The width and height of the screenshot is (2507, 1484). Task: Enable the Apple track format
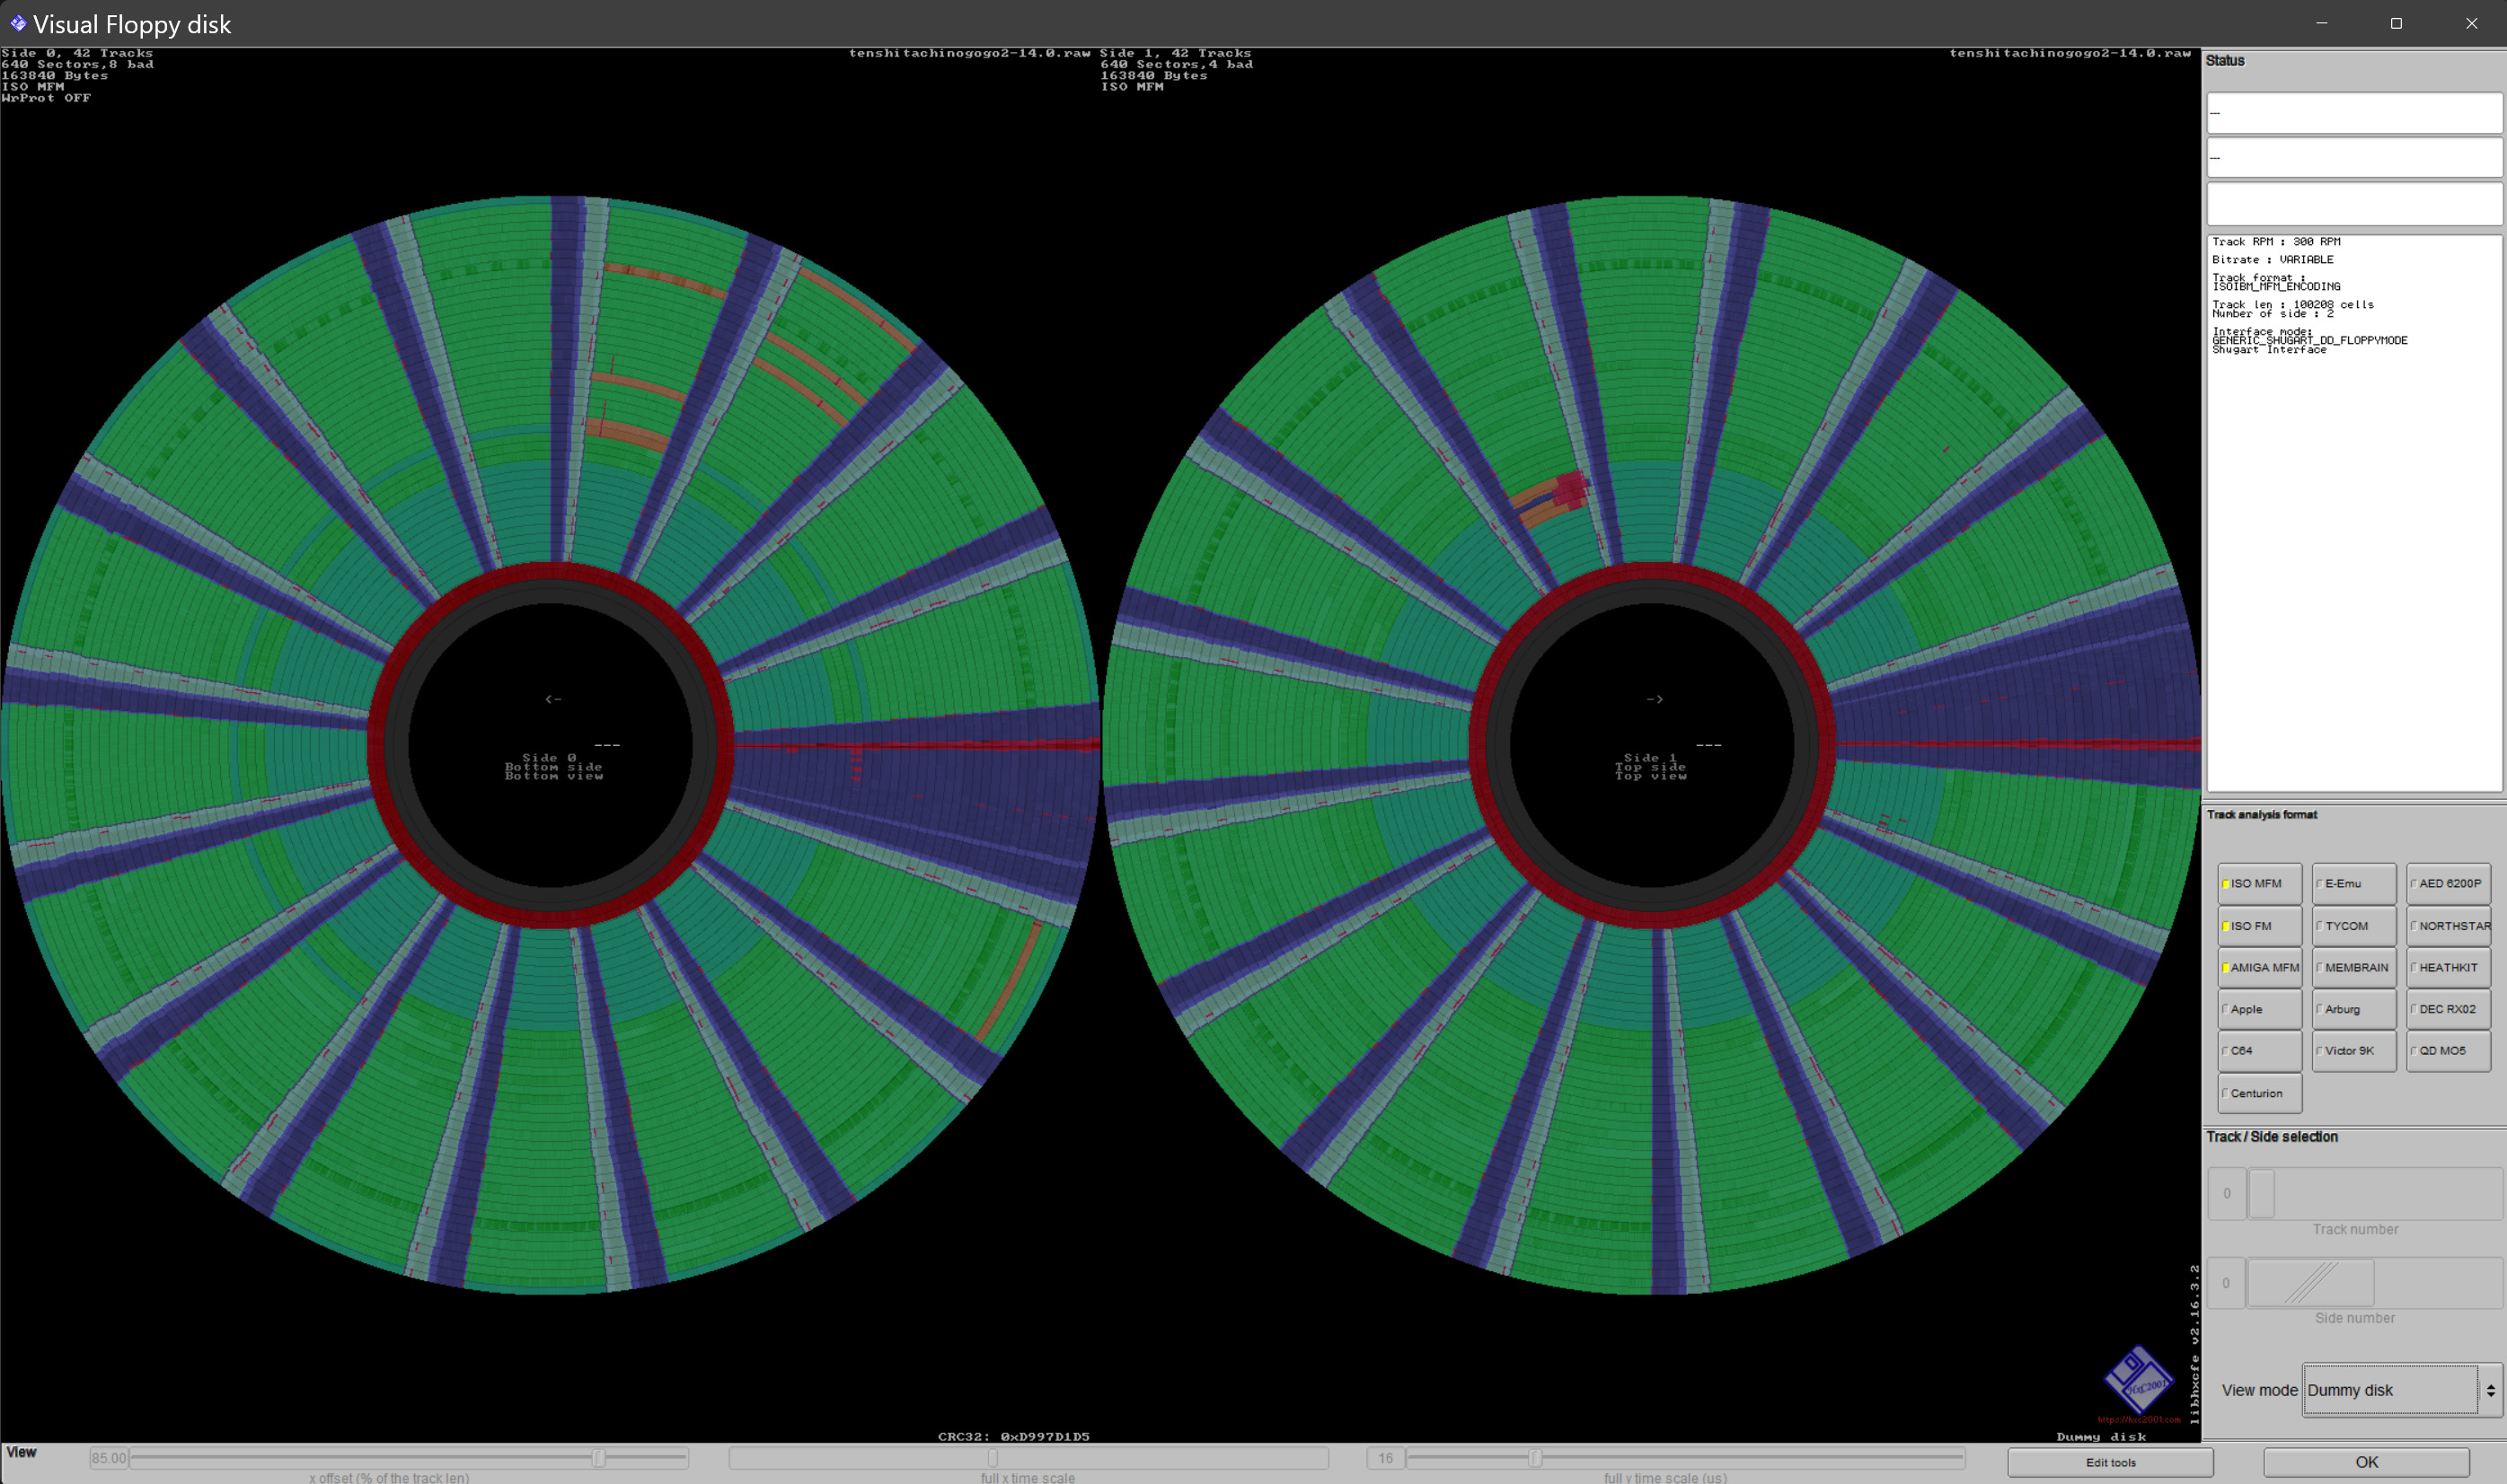coord(2258,1010)
